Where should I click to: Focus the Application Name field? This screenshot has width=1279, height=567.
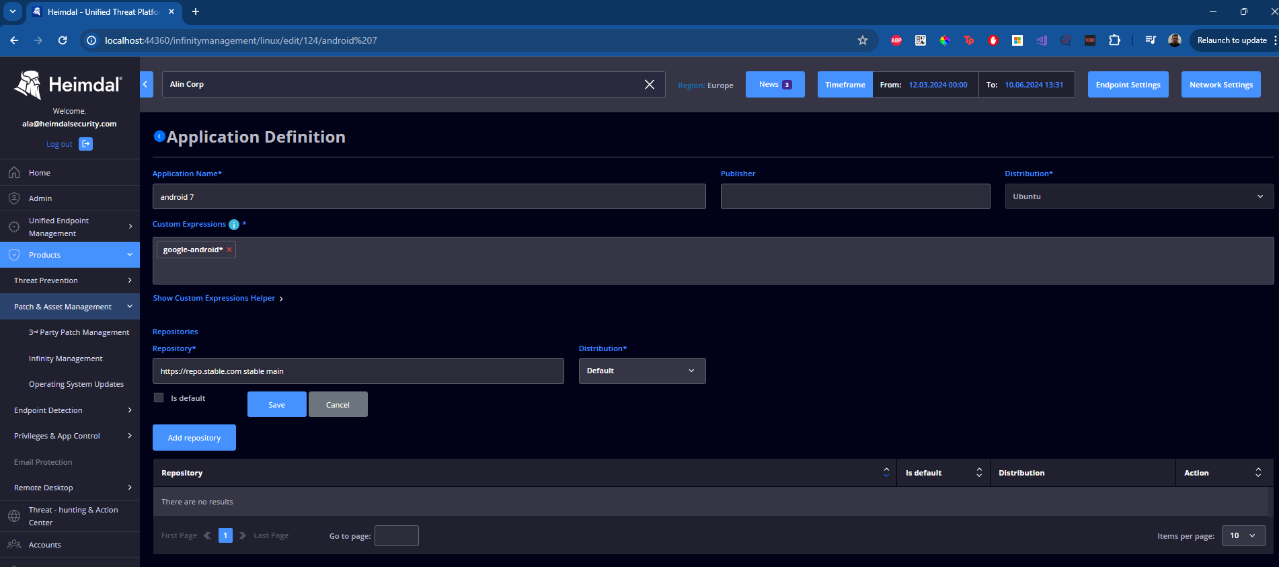(429, 196)
